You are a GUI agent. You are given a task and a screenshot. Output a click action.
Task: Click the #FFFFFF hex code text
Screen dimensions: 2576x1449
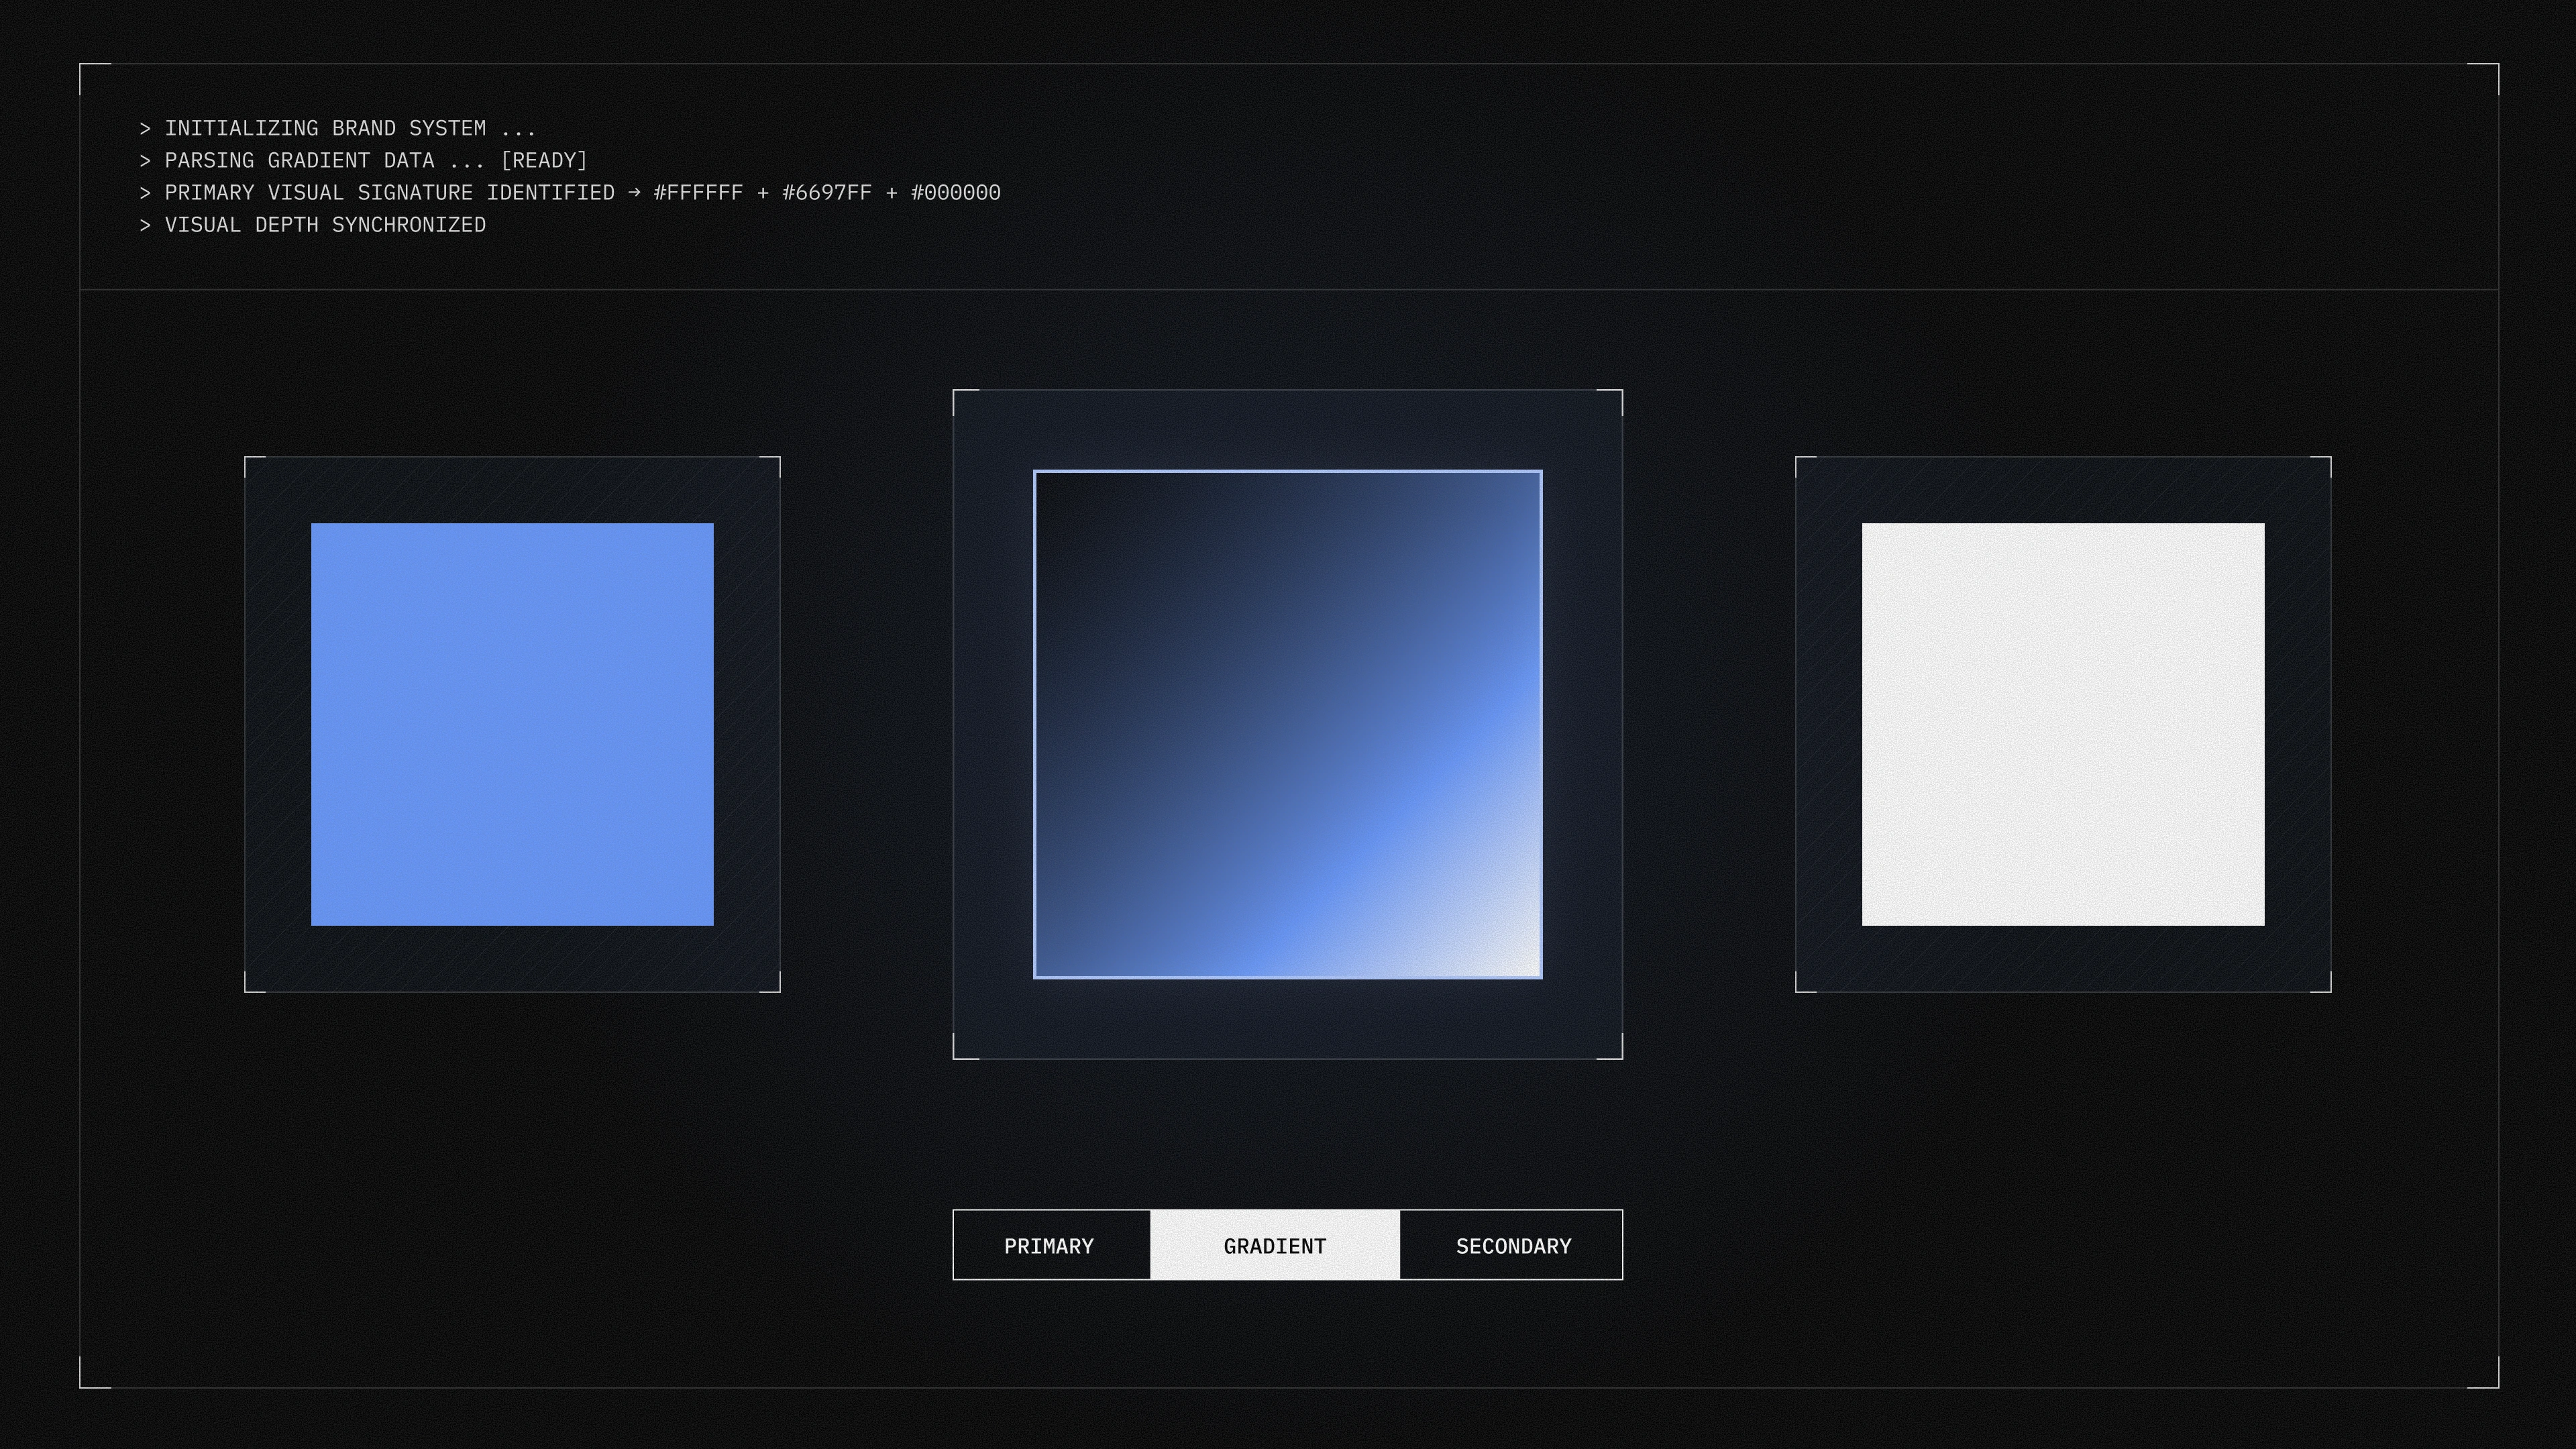coord(698,193)
